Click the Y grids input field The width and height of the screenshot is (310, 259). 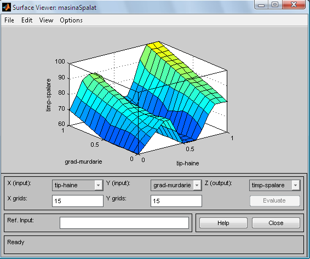tap(176, 201)
